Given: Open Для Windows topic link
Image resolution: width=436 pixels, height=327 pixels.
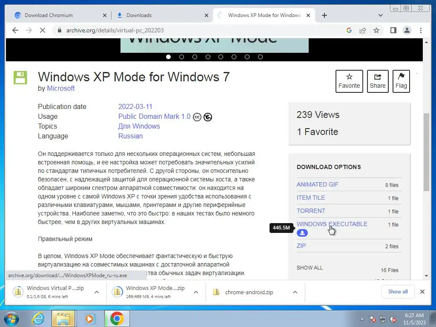Looking at the screenshot, I should coord(139,126).
